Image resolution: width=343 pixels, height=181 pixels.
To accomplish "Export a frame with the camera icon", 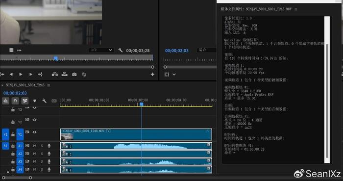I will coord(74,75).
